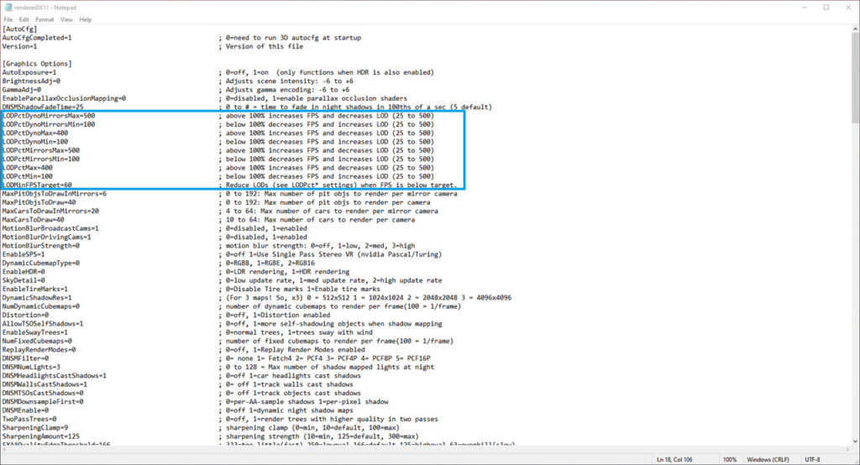Click the horizontal scrollbar right arrow
The height and width of the screenshot is (465, 860).
click(846, 448)
